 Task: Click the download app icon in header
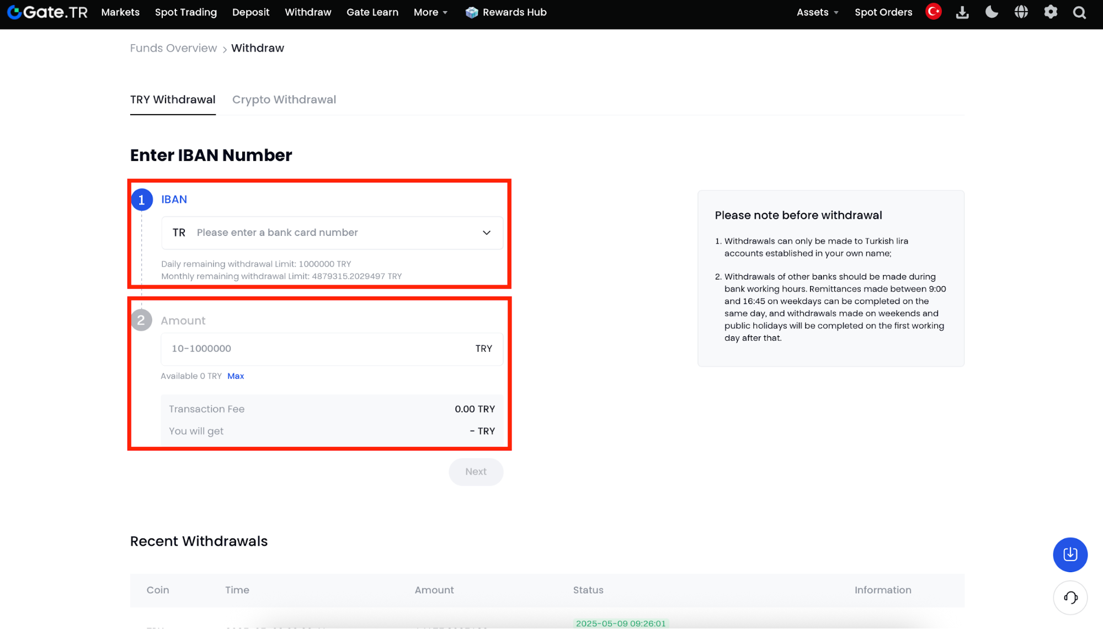click(962, 12)
